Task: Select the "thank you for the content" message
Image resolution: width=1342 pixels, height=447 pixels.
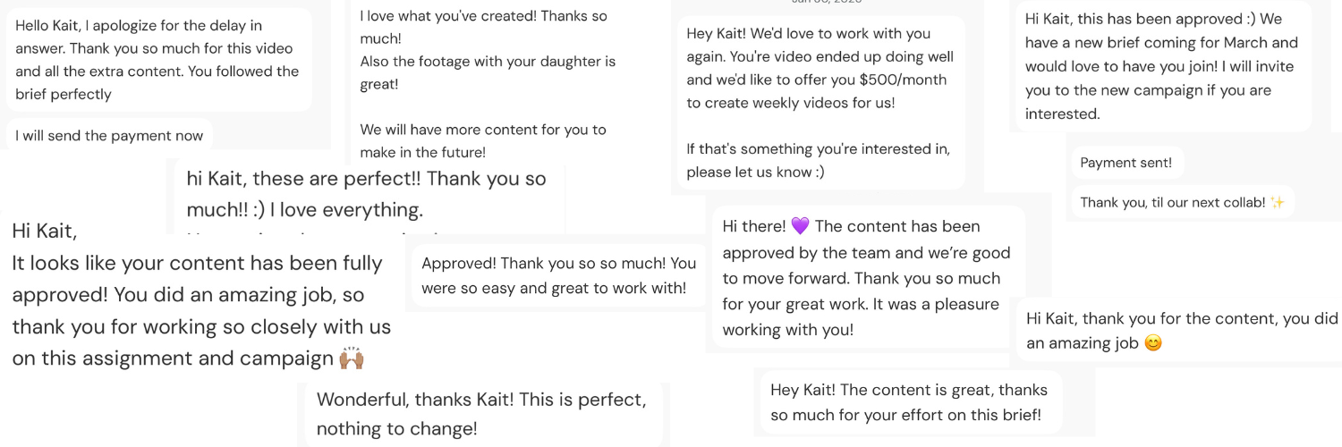Action: (1181, 330)
